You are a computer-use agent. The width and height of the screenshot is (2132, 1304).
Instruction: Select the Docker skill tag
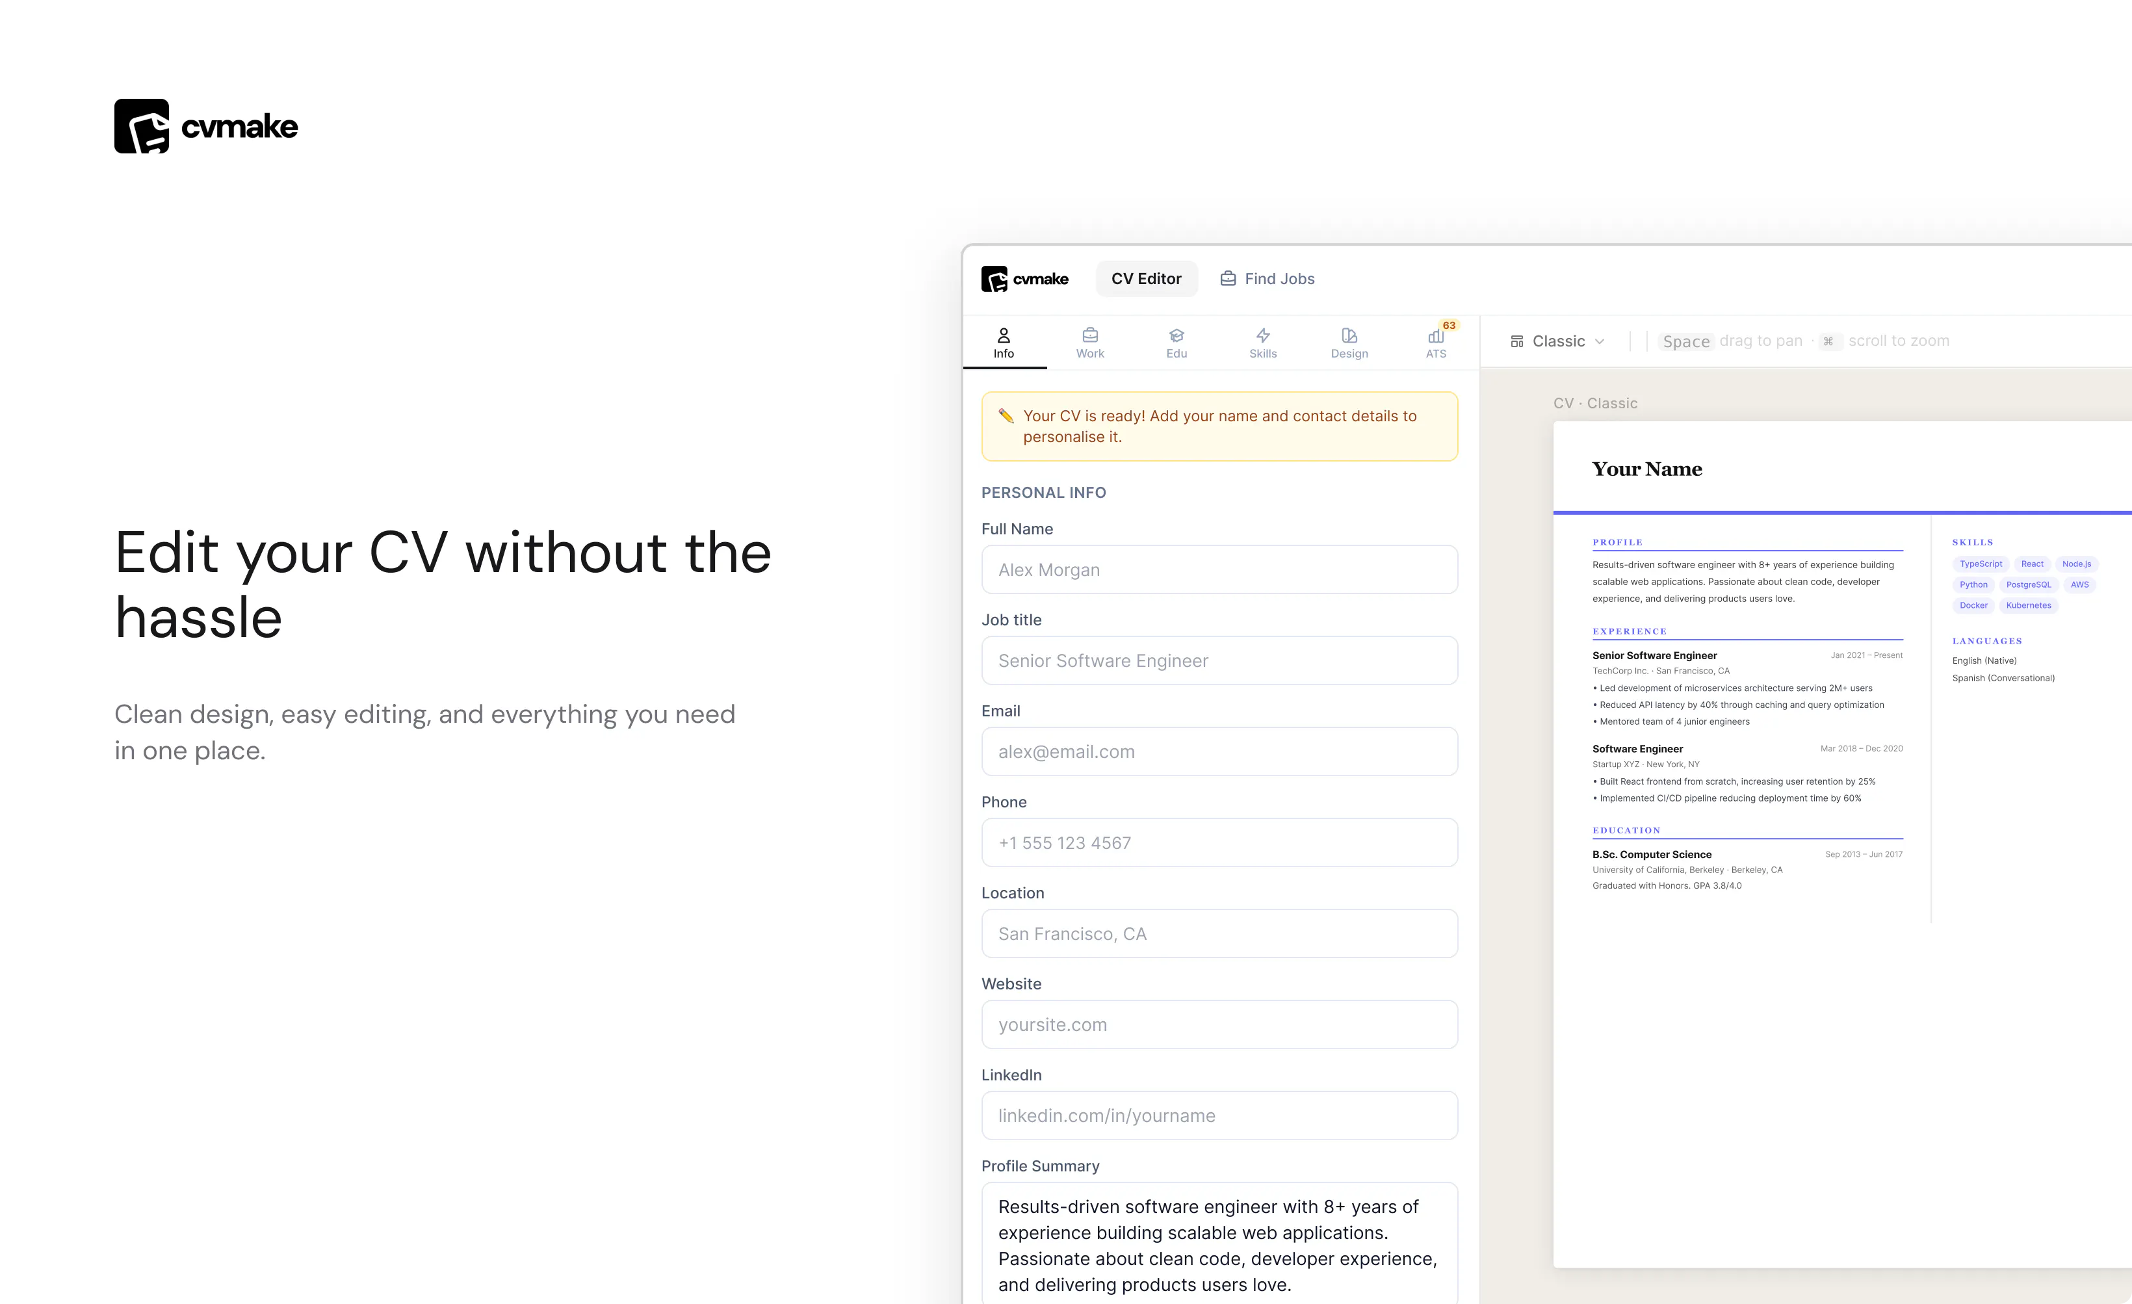click(x=1973, y=606)
